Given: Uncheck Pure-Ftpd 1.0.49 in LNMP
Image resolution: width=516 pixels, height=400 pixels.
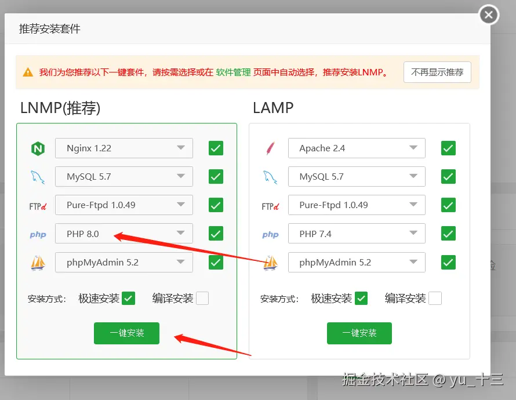Looking at the screenshot, I should click(x=216, y=205).
